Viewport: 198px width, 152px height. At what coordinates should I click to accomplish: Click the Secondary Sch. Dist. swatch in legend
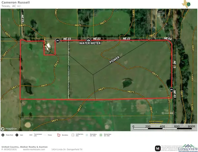point(87,135)
